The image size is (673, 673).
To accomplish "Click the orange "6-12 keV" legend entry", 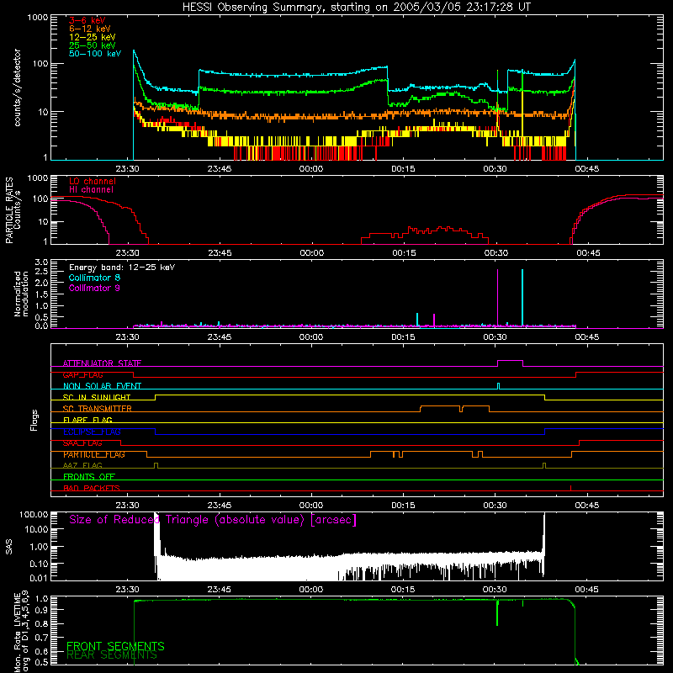I will 90,29.
